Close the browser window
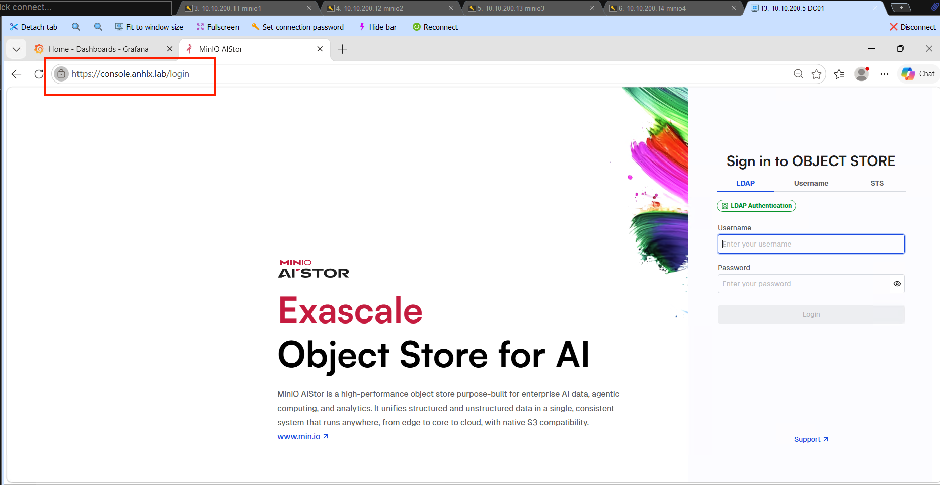 (x=929, y=49)
